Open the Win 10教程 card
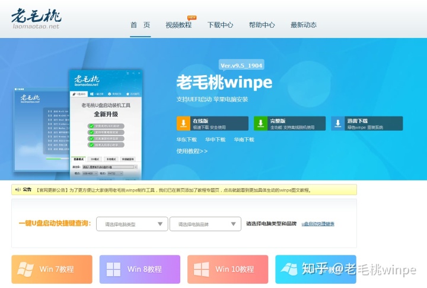Viewport: 427px width, 288px height. pos(228,269)
